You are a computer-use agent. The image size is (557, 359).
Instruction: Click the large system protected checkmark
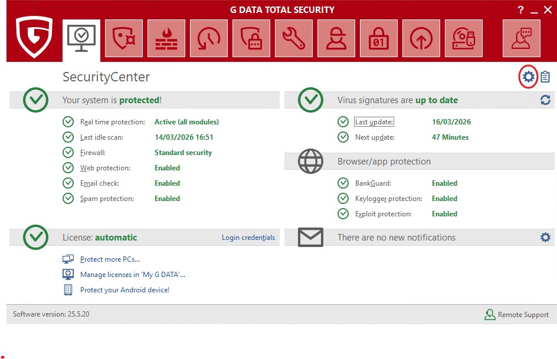[35, 100]
